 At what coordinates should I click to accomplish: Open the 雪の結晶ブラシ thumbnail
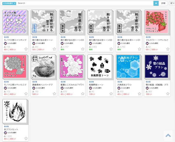tap(156, 67)
